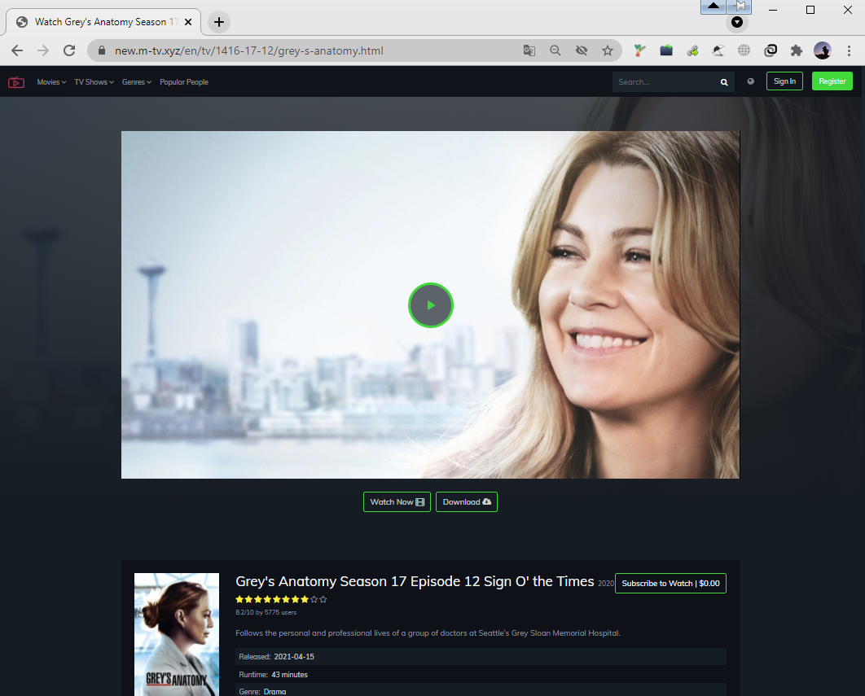
Task: Open the Chrome three-dot menu
Action: click(849, 50)
